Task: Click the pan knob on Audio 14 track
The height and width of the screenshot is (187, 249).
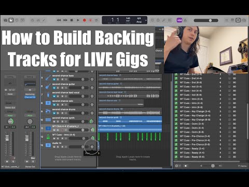Action: click(x=92, y=146)
